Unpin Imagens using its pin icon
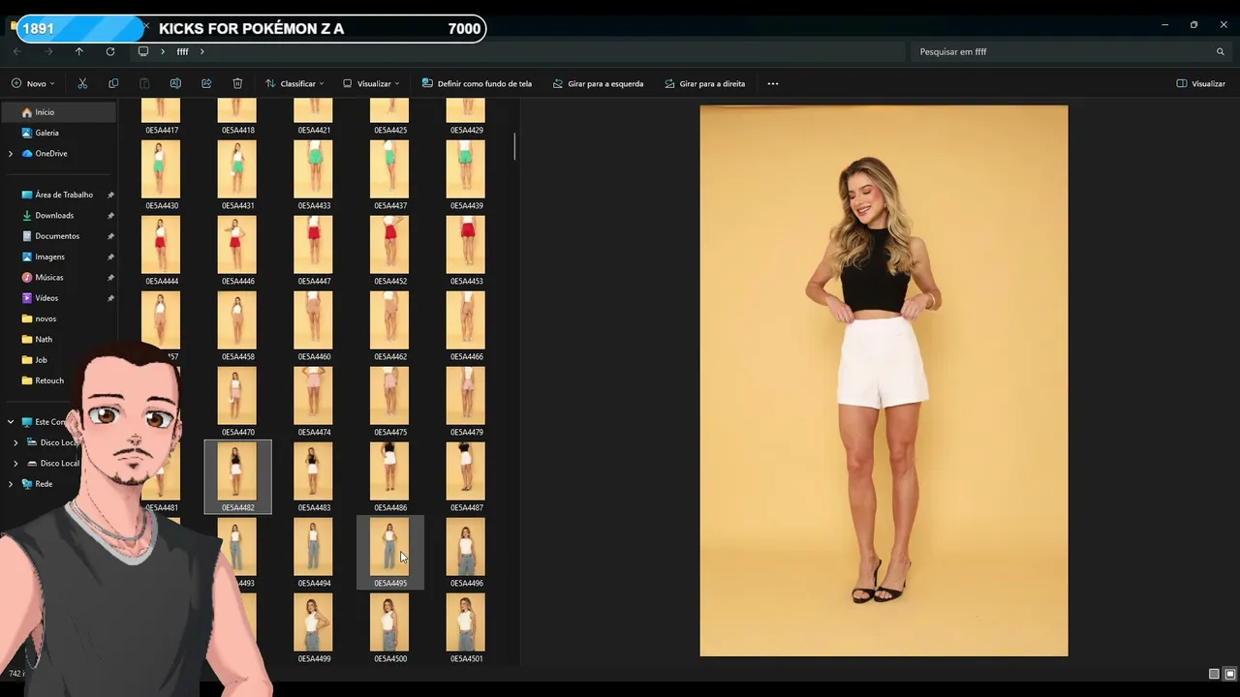This screenshot has width=1240, height=697. 110,257
